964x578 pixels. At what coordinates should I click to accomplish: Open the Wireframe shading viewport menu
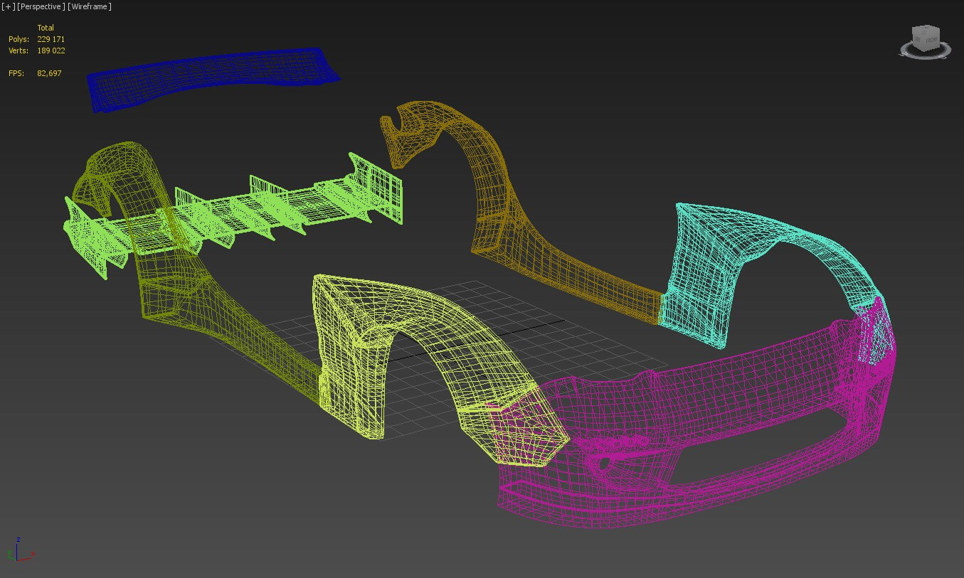[x=90, y=6]
